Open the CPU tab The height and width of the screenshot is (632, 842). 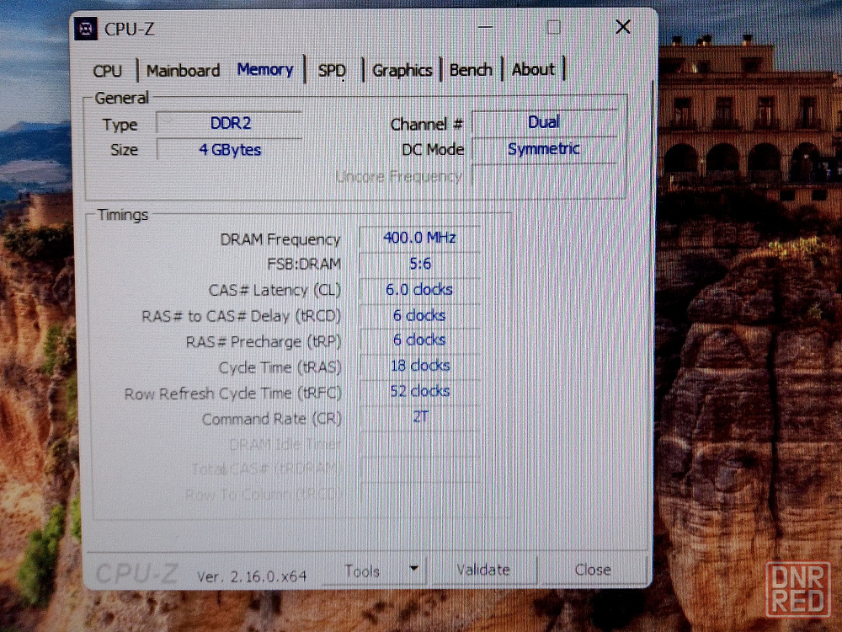coord(108,71)
